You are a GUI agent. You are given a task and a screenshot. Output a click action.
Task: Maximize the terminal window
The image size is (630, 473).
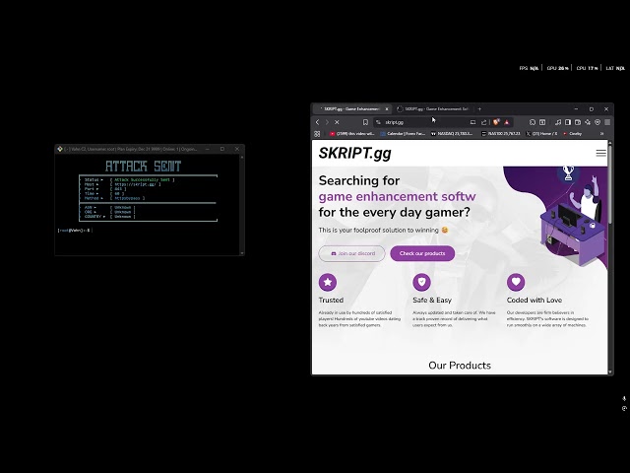[222, 149]
